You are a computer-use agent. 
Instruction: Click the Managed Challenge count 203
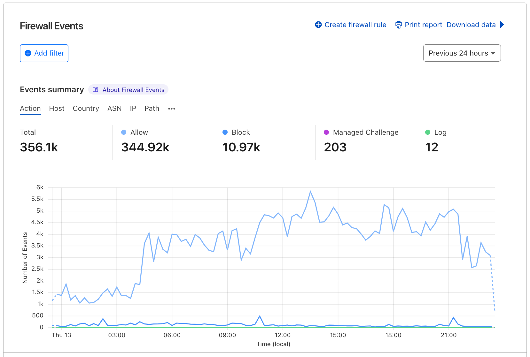pos(335,147)
